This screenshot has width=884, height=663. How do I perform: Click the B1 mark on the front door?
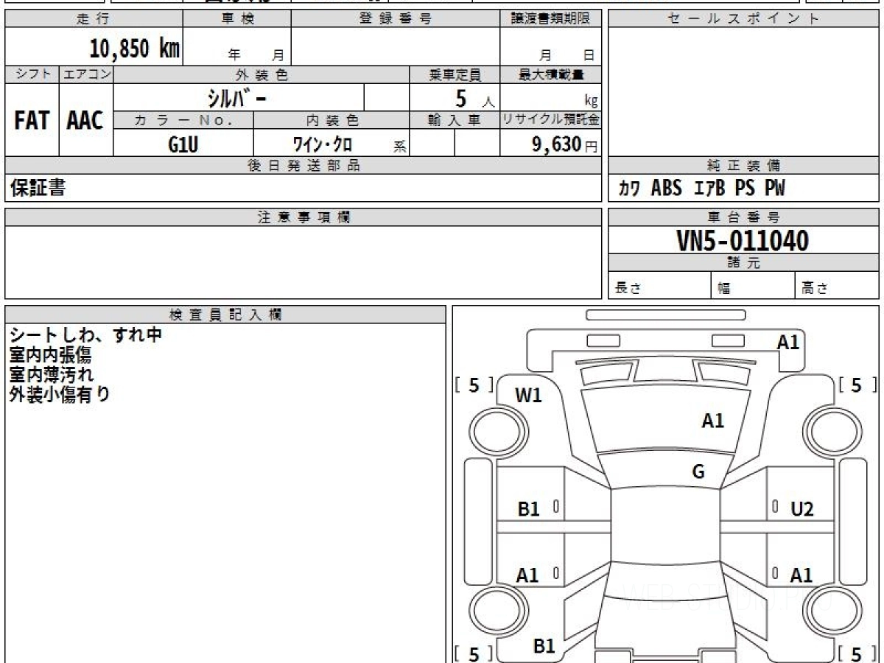pos(528,509)
